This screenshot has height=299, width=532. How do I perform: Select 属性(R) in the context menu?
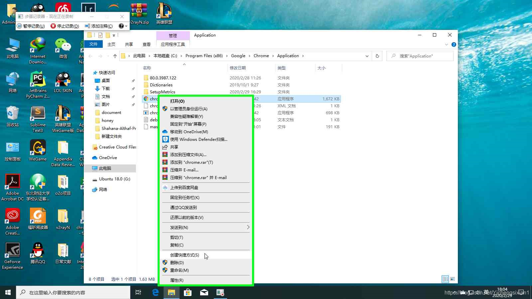coord(206,280)
